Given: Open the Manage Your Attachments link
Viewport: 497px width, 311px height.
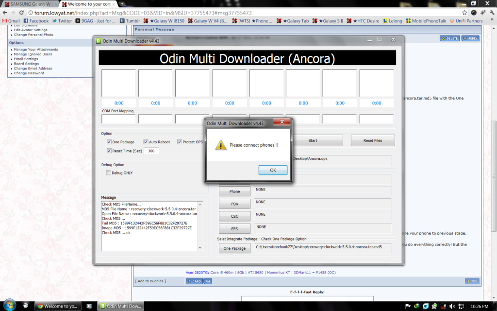Looking at the screenshot, I should (x=36, y=50).
